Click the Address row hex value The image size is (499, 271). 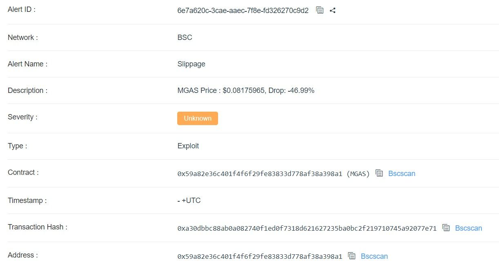click(x=260, y=257)
